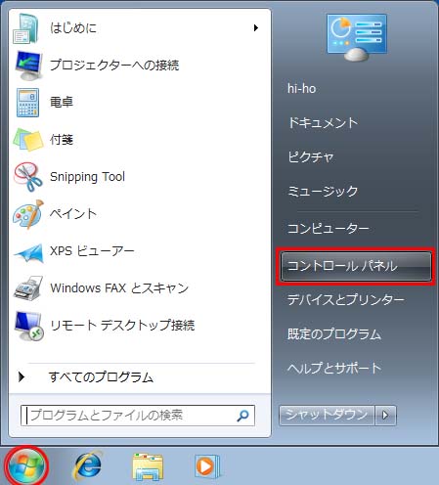439x485 pixels.
Task: Click the Windows Start orb
Action: 26,466
